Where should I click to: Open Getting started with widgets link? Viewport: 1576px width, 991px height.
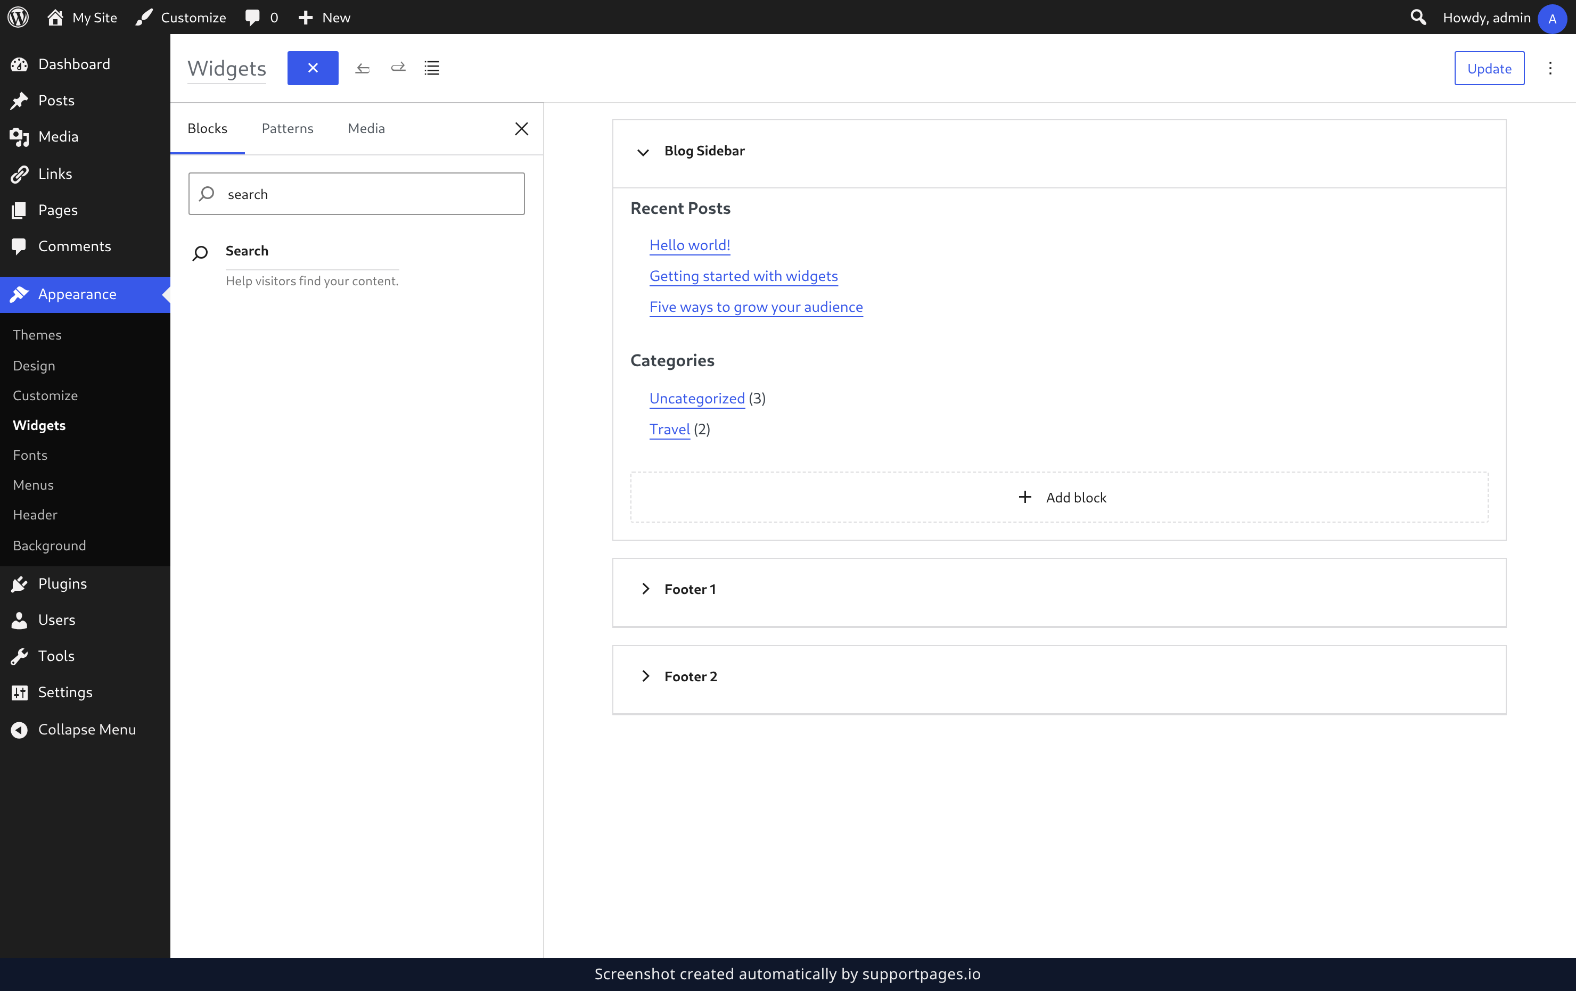coord(743,276)
